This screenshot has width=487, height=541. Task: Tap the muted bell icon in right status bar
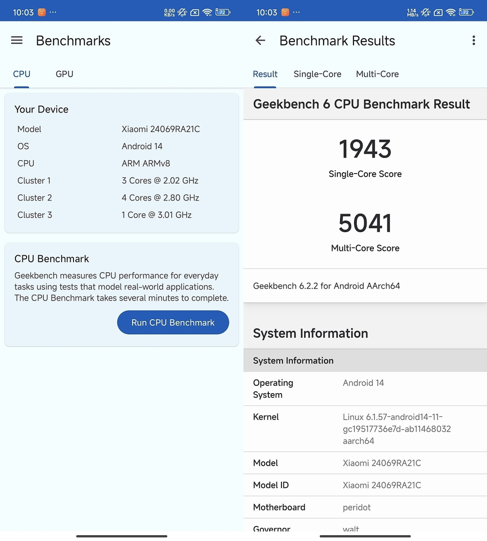coord(425,12)
